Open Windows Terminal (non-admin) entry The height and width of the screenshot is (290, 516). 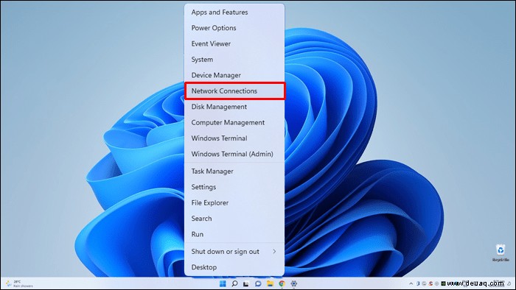click(234, 138)
